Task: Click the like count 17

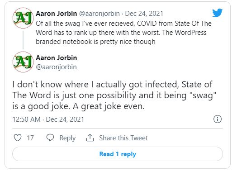Action: coord(30,138)
